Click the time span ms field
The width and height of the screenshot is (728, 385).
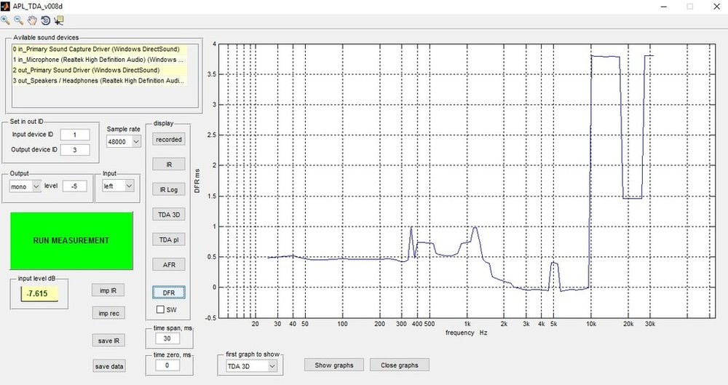point(167,338)
